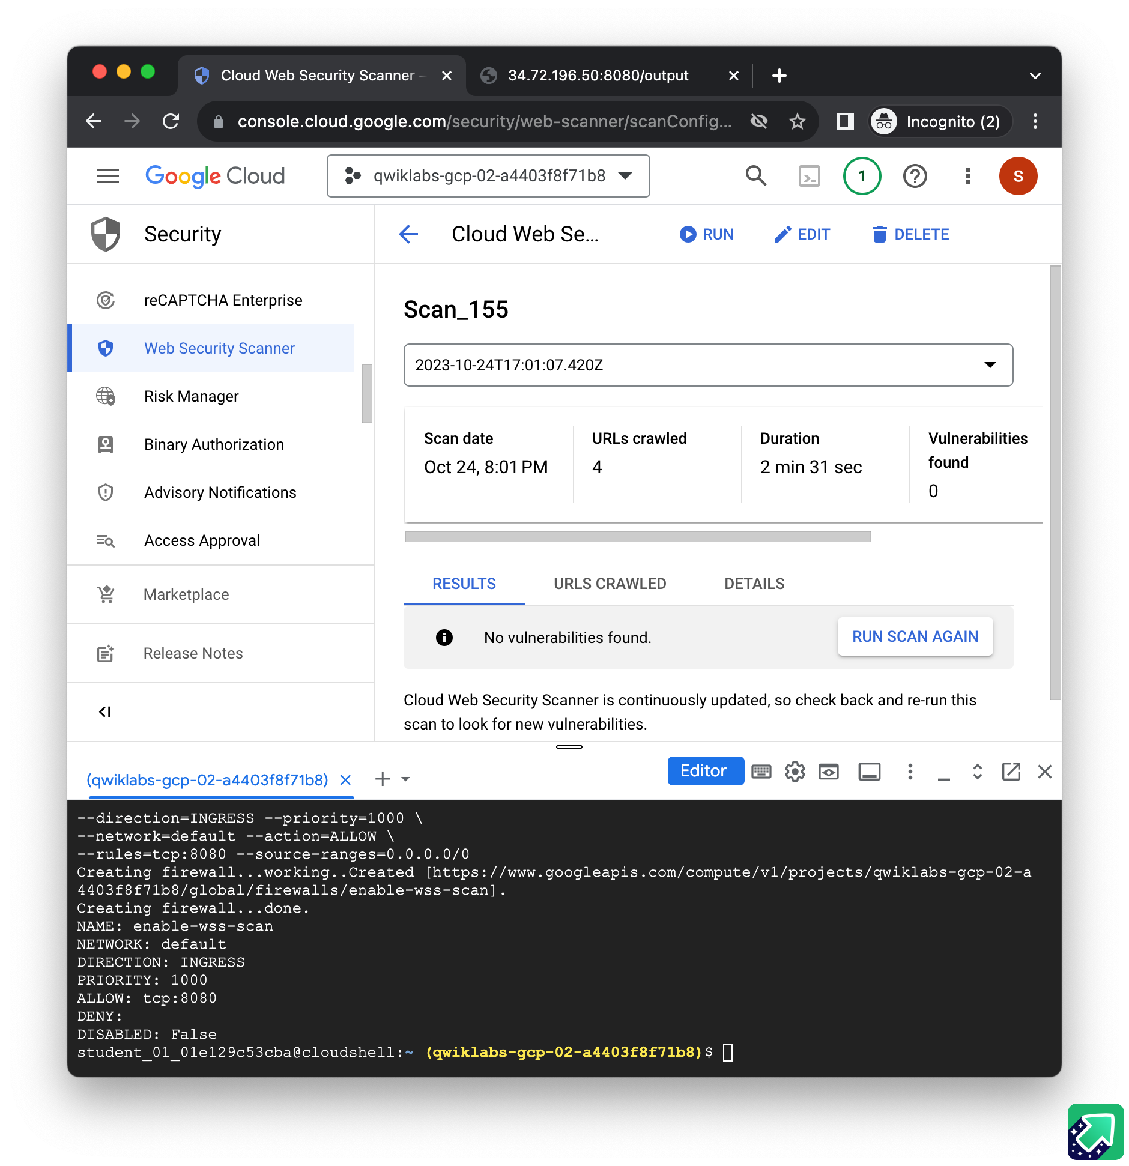This screenshot has height=1166, width=1129.
Task: Navigate back in the browser
Action: 94,122
